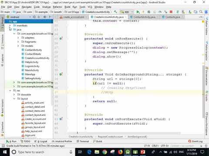Open the Run tool window button

pyautogui.click(x=11, y=141)
